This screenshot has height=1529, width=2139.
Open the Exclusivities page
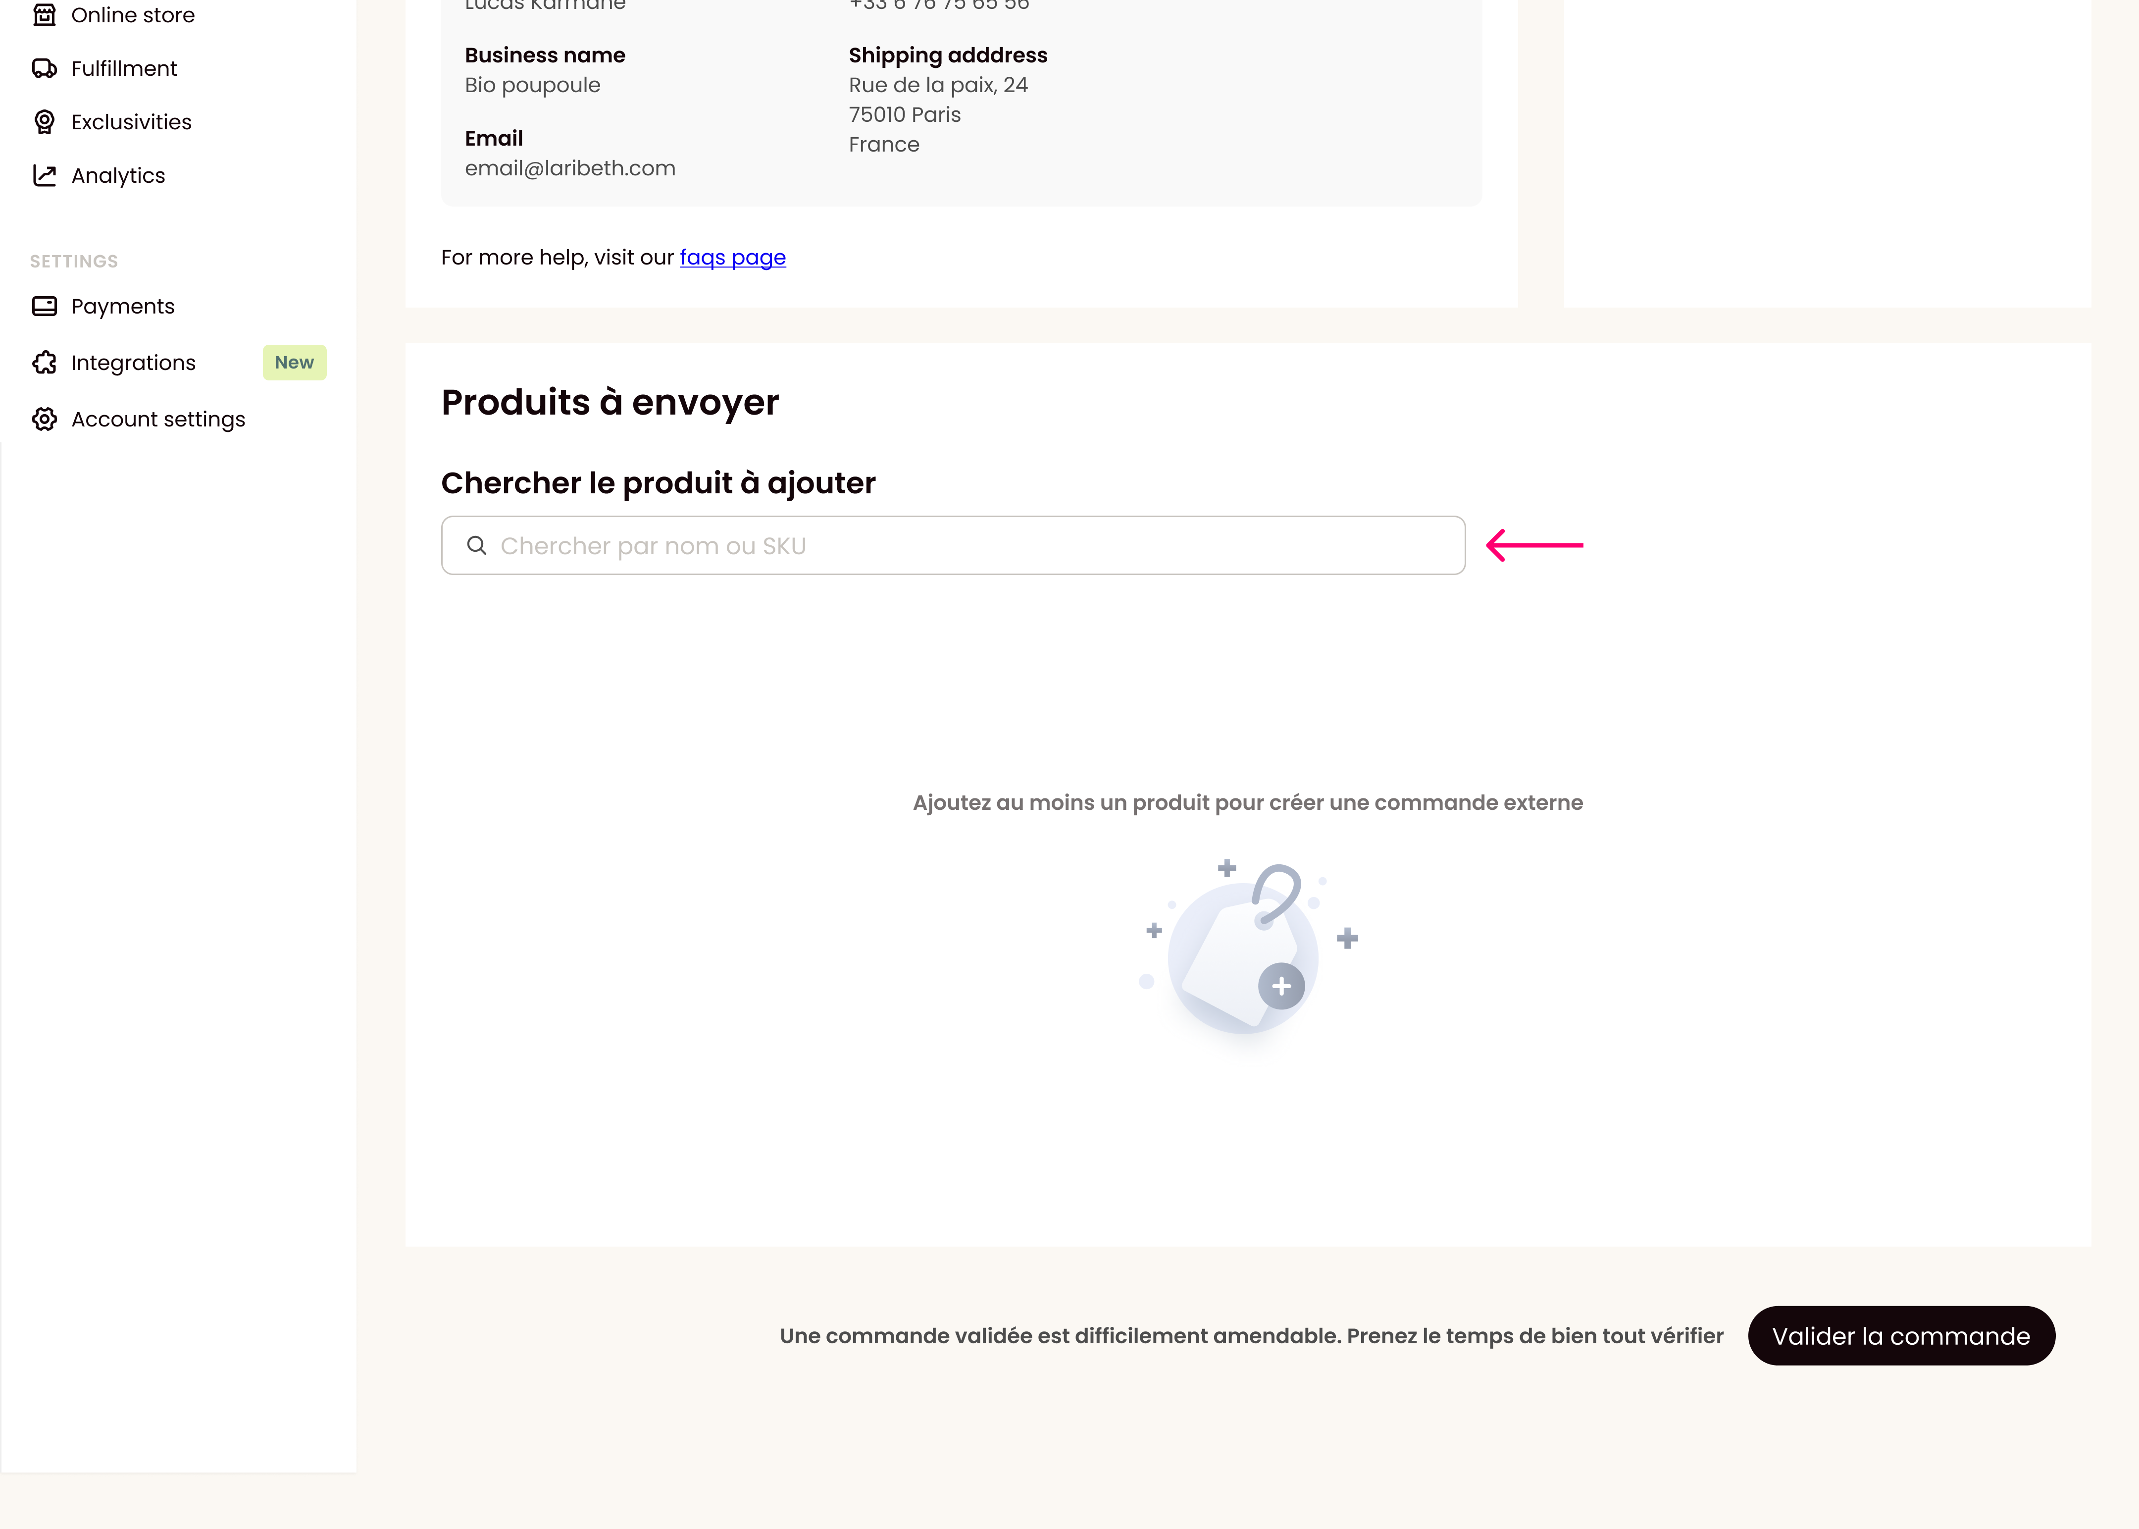131,122
